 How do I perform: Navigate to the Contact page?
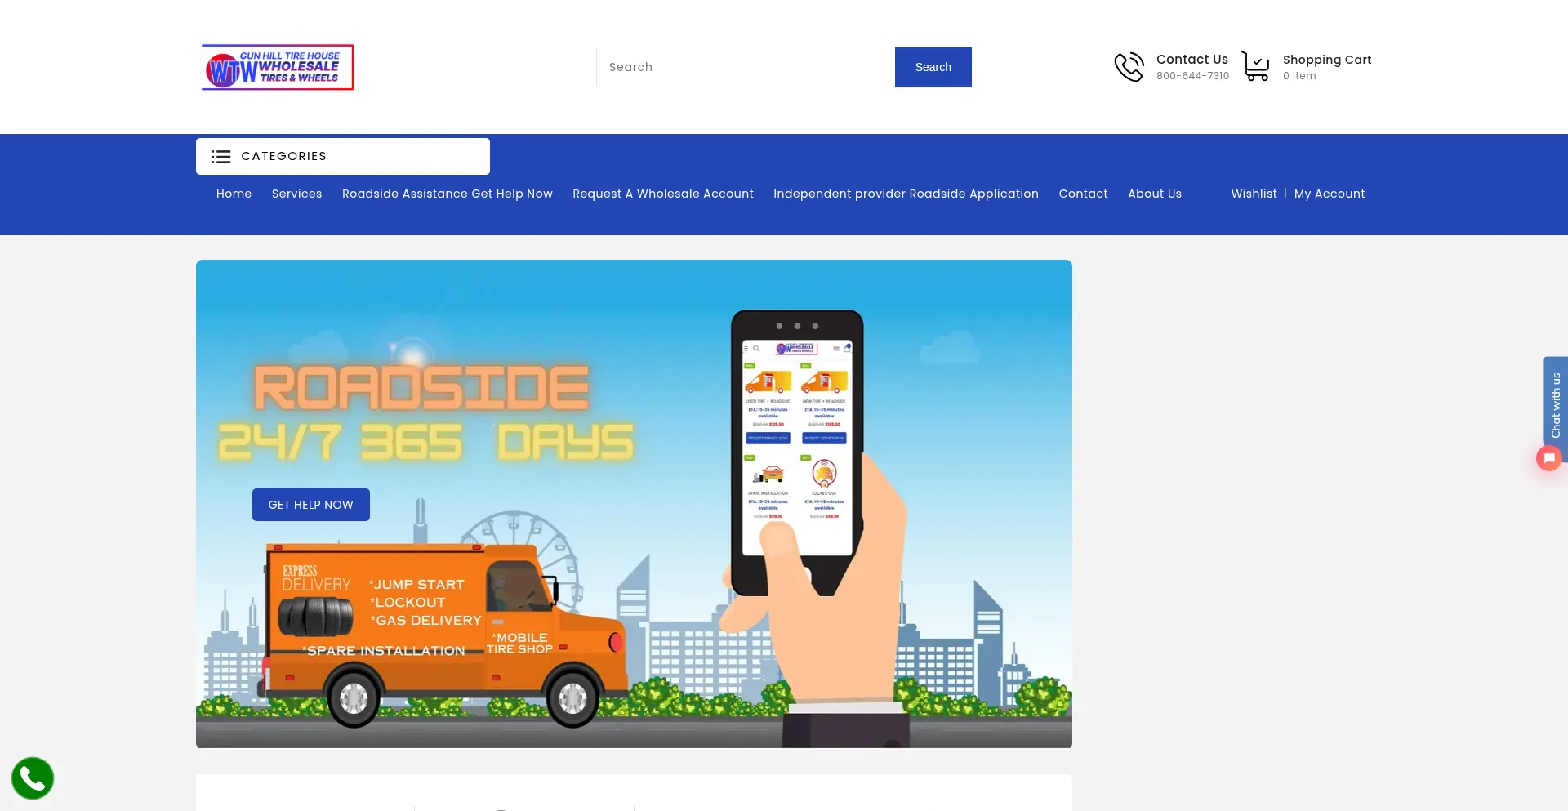coord(1083,194)
